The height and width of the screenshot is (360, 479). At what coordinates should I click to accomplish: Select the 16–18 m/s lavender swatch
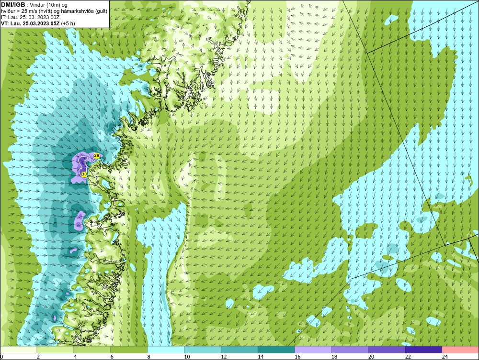click(313, 349)
